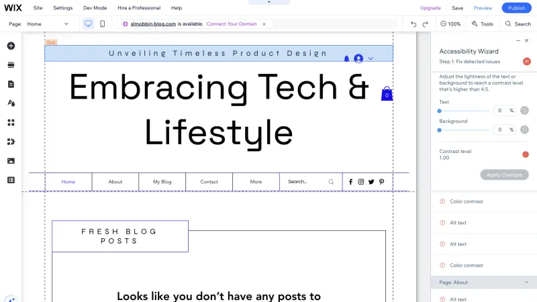Reset the Background lightness value
This screenshot has height=302, width=537.
524,130
